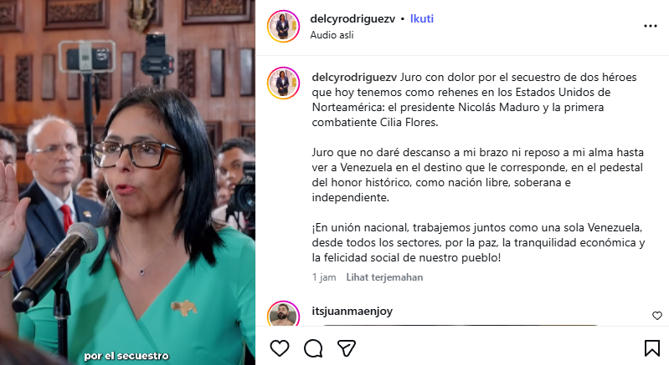Click the video to pause playback
The image size is (669, 365).
127,182
